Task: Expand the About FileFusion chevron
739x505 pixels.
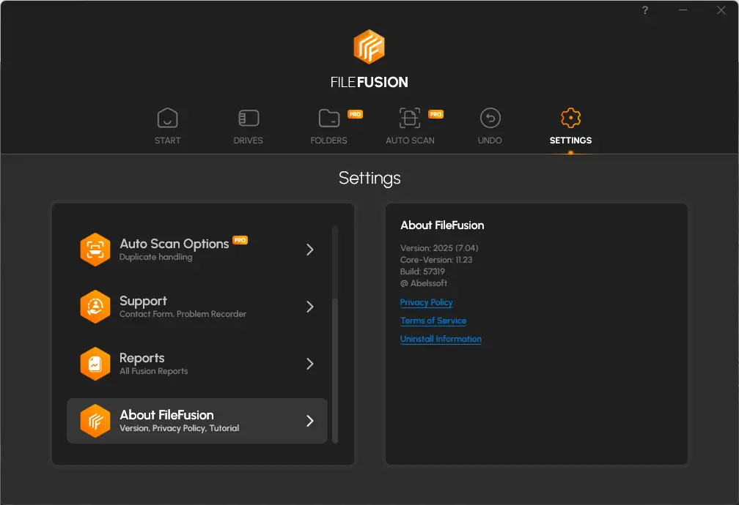Action: [x=310, y=421]
